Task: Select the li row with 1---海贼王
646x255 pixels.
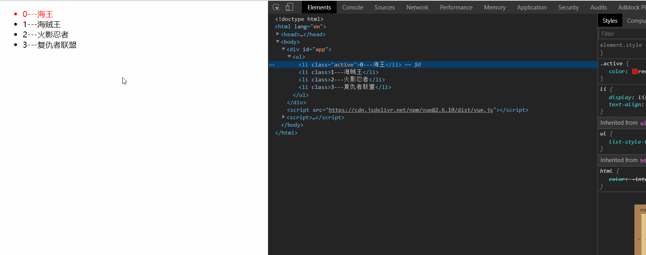Action: pos(339,72)
